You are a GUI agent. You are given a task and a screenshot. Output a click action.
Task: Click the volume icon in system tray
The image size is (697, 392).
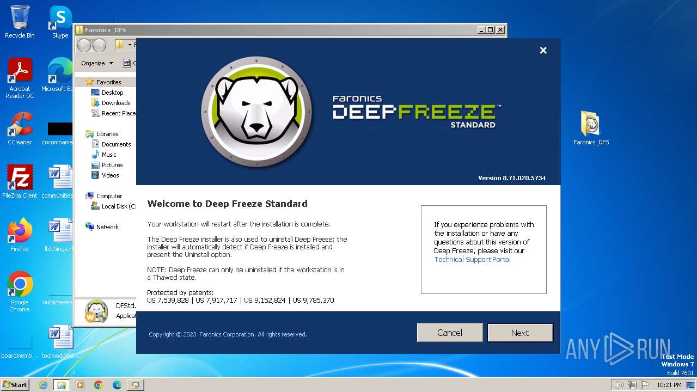[x=619, y=385]
